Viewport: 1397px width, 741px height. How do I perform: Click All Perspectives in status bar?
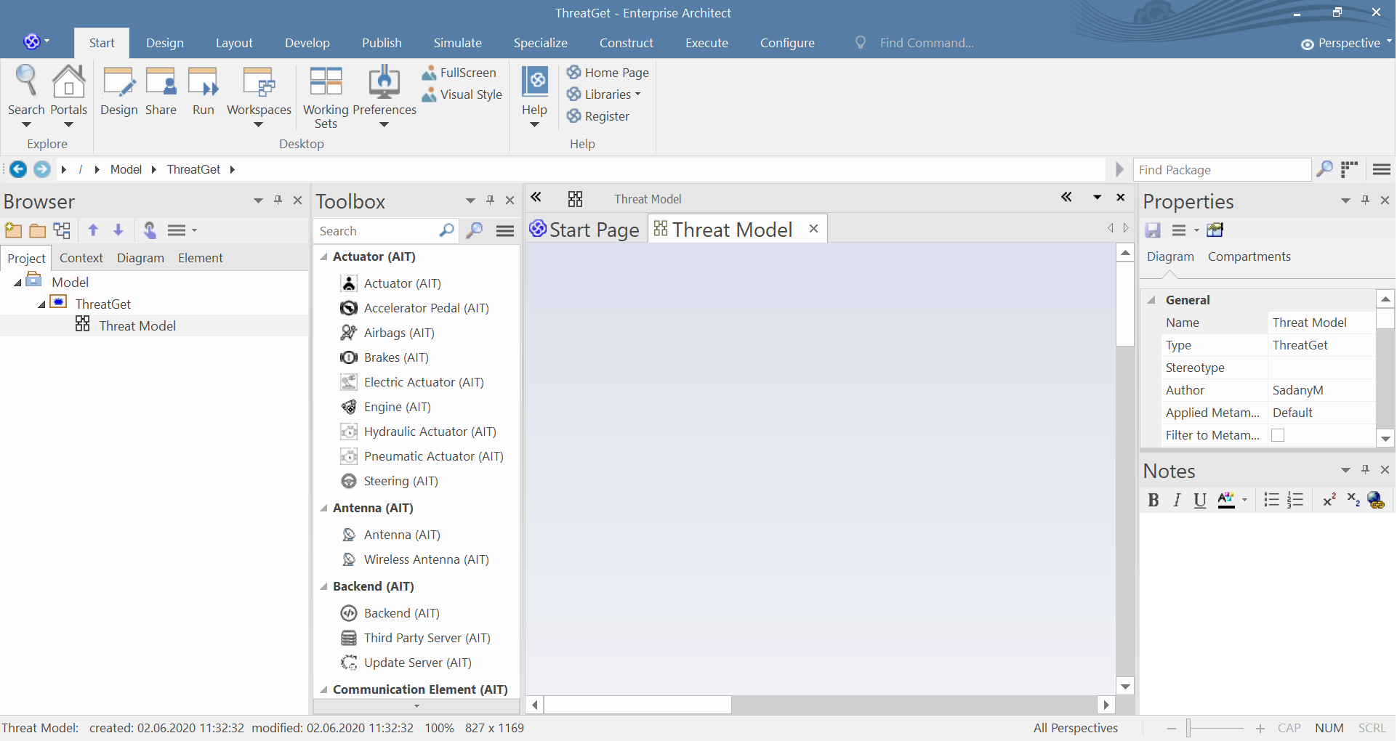pyautogui.click(x=1076, y=728)
